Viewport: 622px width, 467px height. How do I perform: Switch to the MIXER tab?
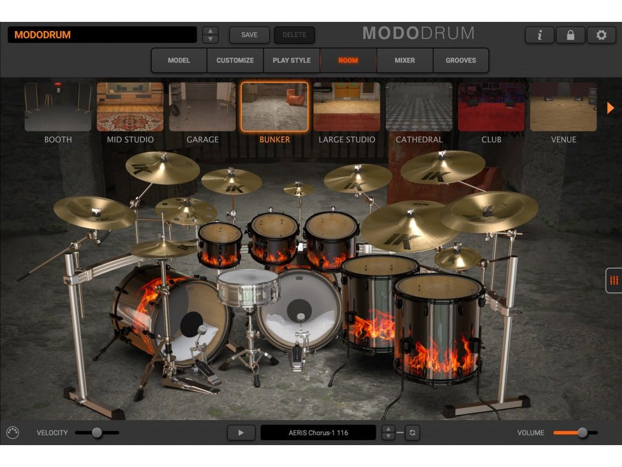[405, 60]
